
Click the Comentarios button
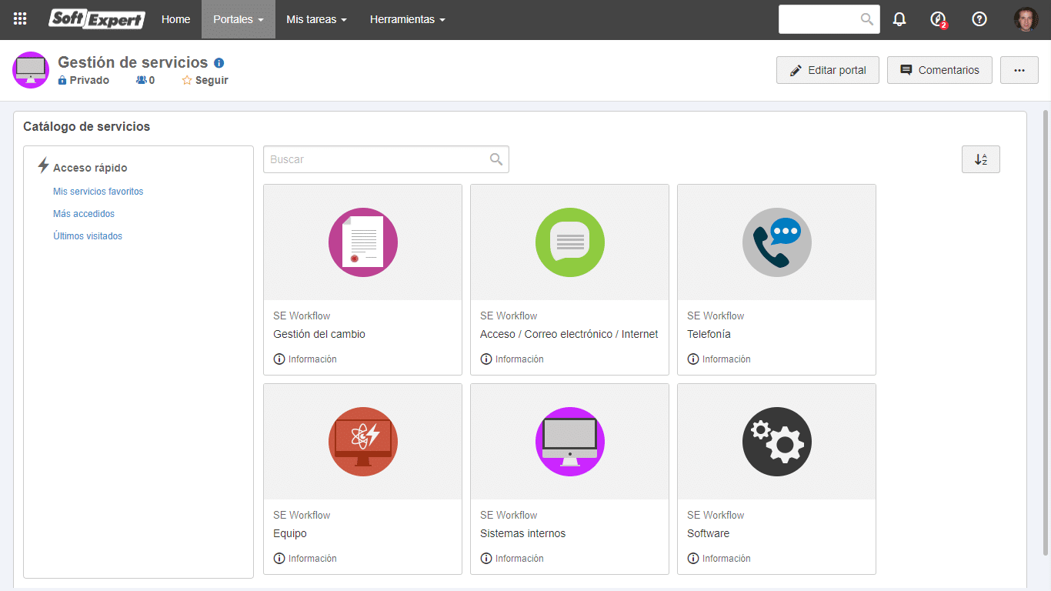(x=939, y=70)
